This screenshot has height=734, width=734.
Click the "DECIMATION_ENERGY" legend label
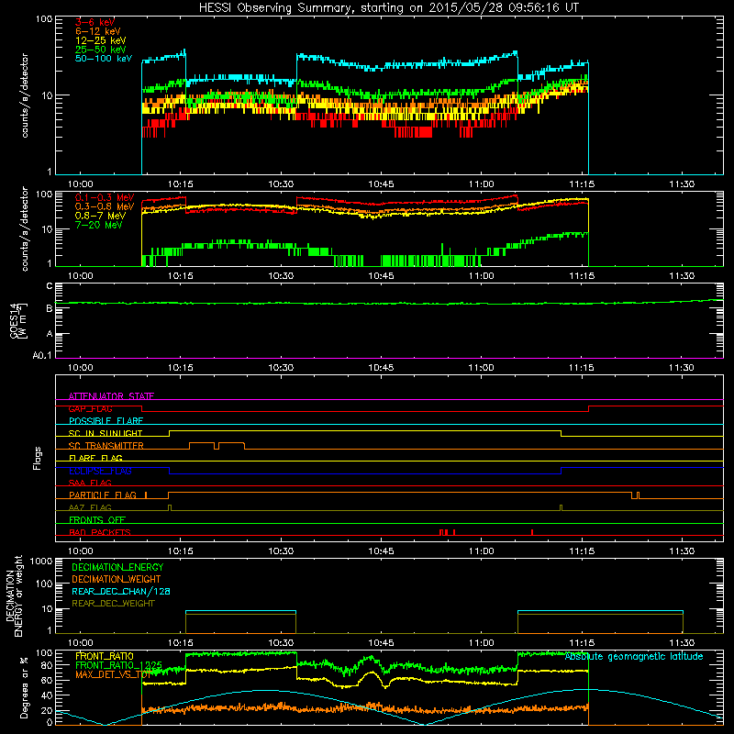point(117,567)
